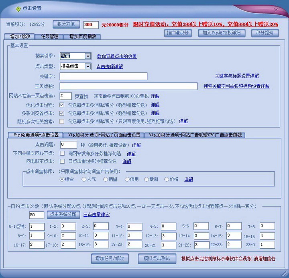The height and width of the screenshot is (278, 289).
Task: Switch to the 任务管理 tab
Action: coord(49,37)
